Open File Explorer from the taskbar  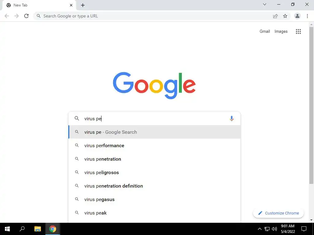[x=37, y=229]
